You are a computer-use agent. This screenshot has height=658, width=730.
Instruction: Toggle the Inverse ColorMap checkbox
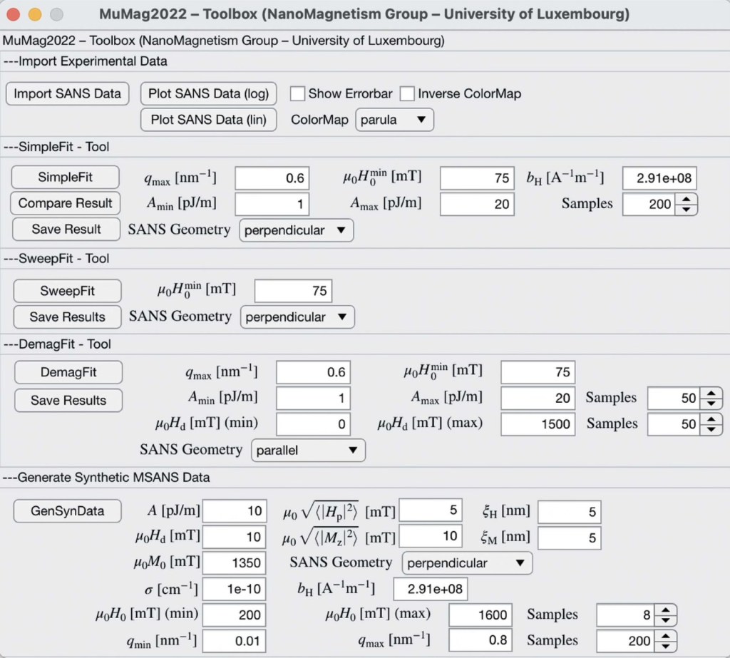407,93
